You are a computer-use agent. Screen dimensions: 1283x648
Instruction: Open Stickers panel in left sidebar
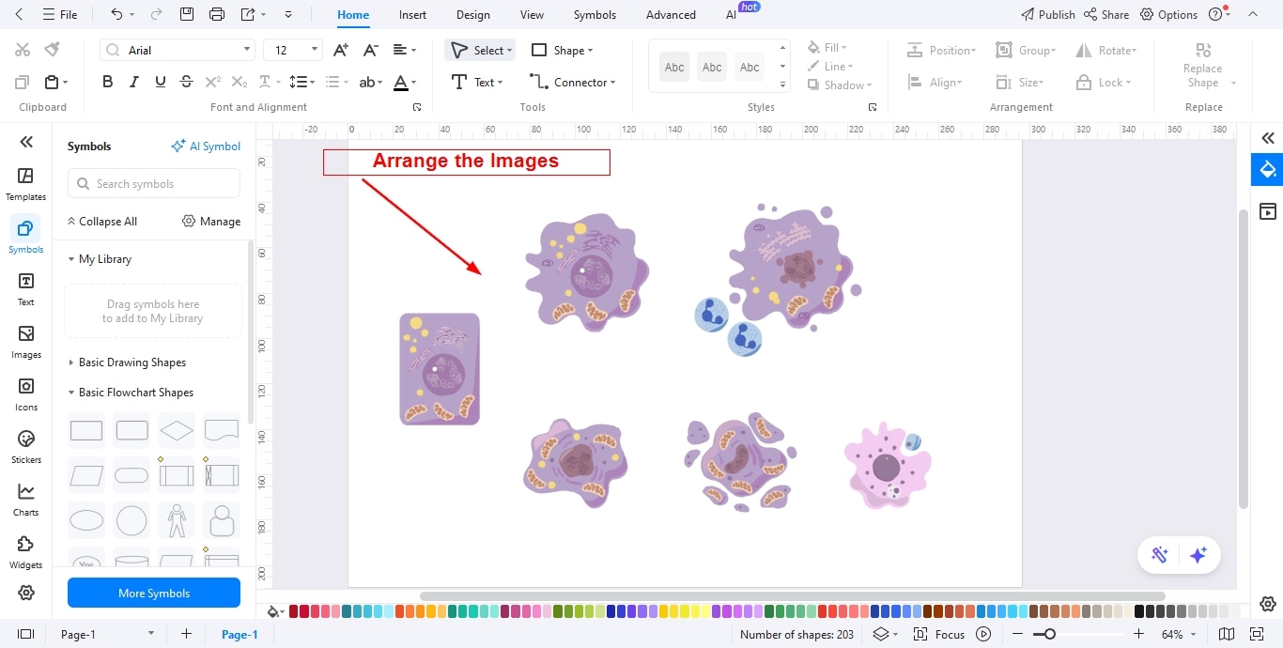click(26, 447)
